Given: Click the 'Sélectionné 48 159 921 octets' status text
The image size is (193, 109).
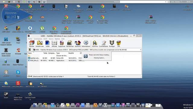Looking at the screenshot, I should click(x=48, y=77).
